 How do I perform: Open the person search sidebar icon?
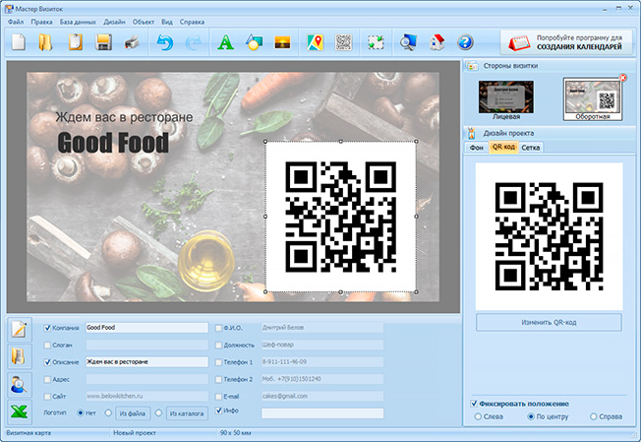tap(20, 385)
